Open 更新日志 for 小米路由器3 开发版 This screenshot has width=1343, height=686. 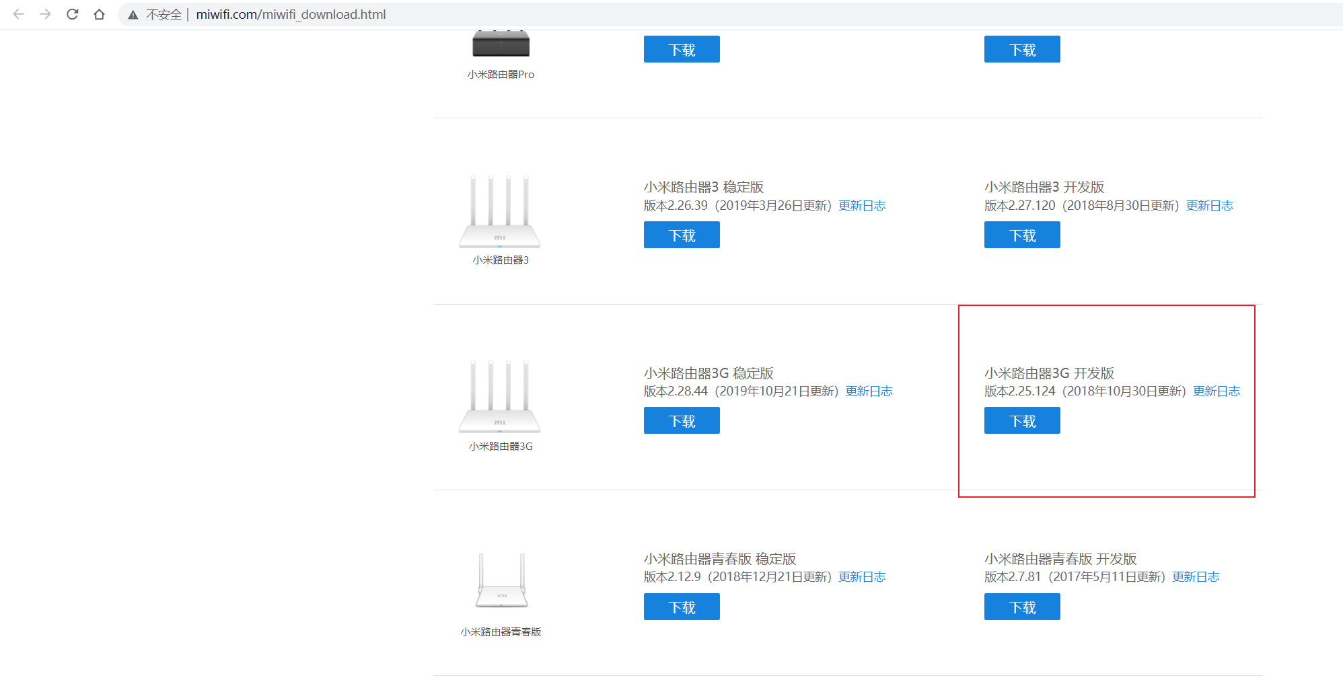(x=1209, y=206)
